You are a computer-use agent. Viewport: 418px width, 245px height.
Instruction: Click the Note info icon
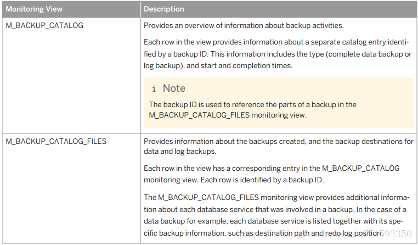pos(154,88)
